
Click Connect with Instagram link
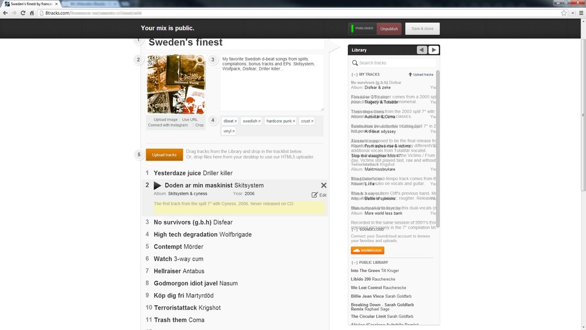[x=168, y=125]
